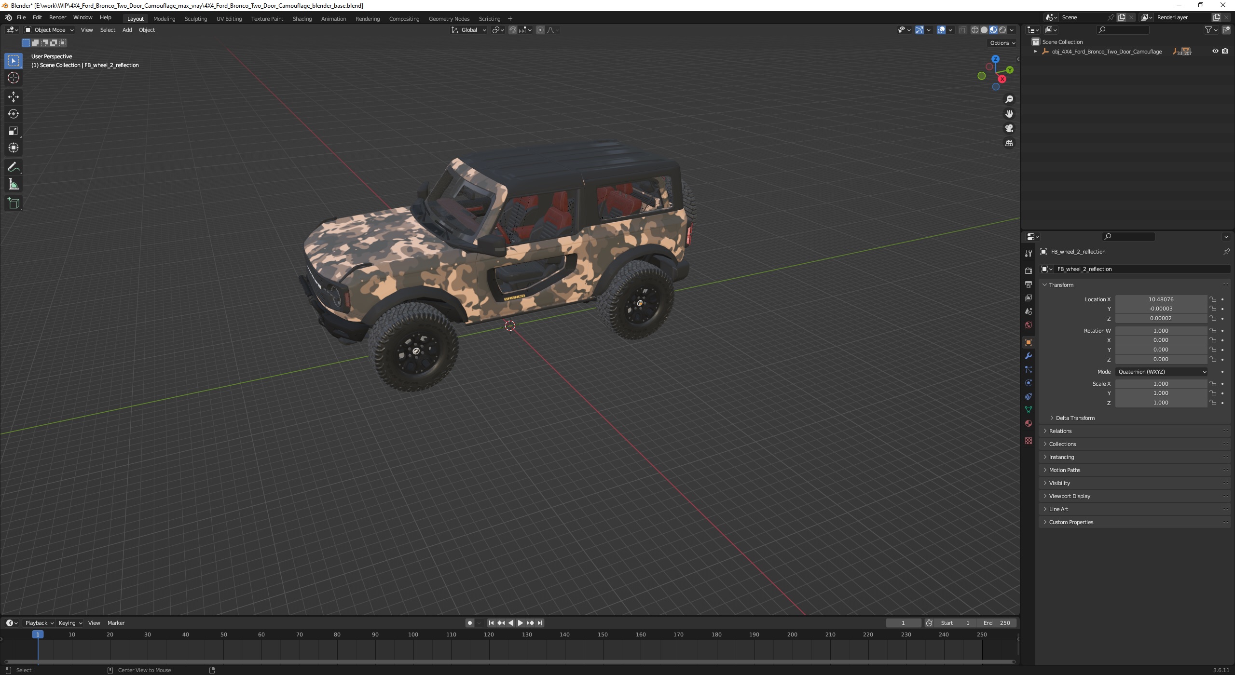
Task: Open the Material properties tab
Action: 1028,423
